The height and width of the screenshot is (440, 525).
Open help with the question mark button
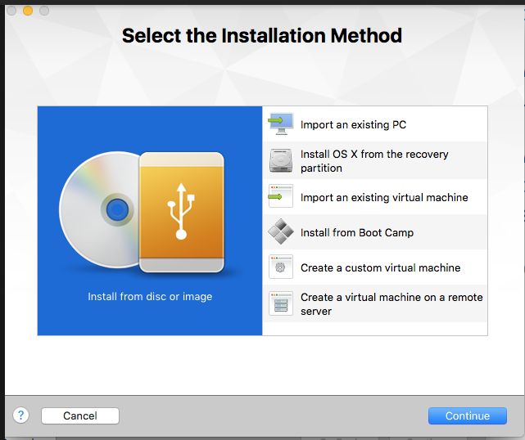(x=20, y=415)
